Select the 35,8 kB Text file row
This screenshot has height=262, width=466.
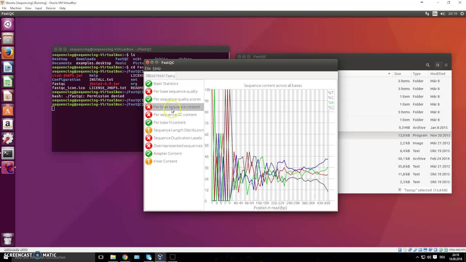tap(395, 166)
